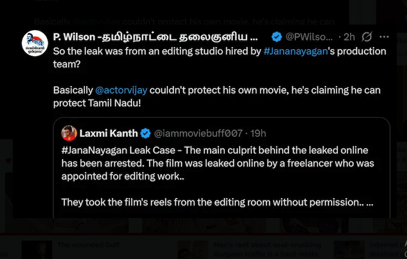Click the quoted tweet's 19h timestamp
This screenshot has width=407, height=259.
pyautogui.click(x=258, y=133)
